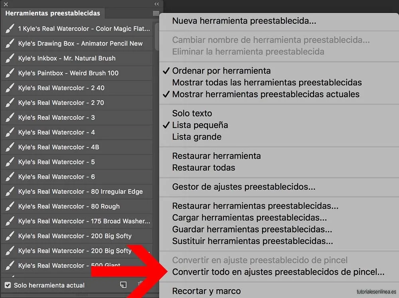Choose Restaurar todas menu item
399x298 pixels.
pyautogui.click(x=203, y=168)
